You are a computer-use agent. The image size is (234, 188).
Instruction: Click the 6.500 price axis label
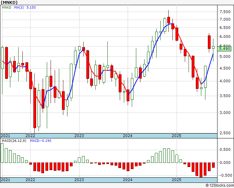pos(225,28)
